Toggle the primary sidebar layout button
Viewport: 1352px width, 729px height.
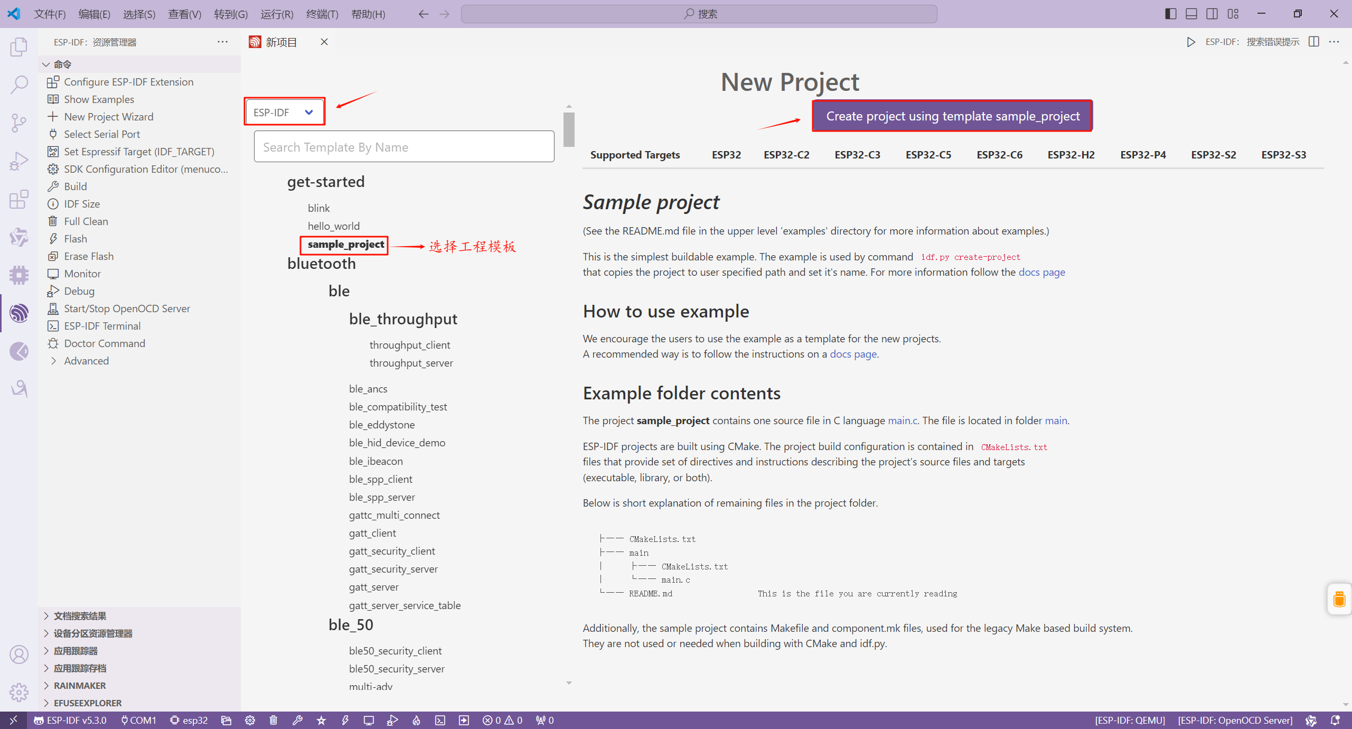tap(1170, 14)
